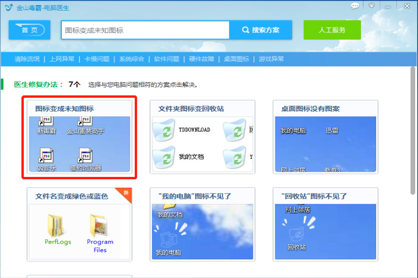
Task: Open the title bar dropdown menu arrow
Action: (x=371, y=6)
